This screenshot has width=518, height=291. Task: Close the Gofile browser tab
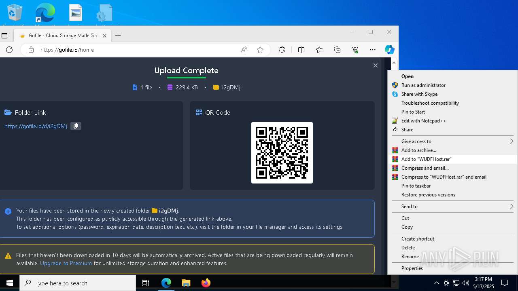tap(104, 36)
